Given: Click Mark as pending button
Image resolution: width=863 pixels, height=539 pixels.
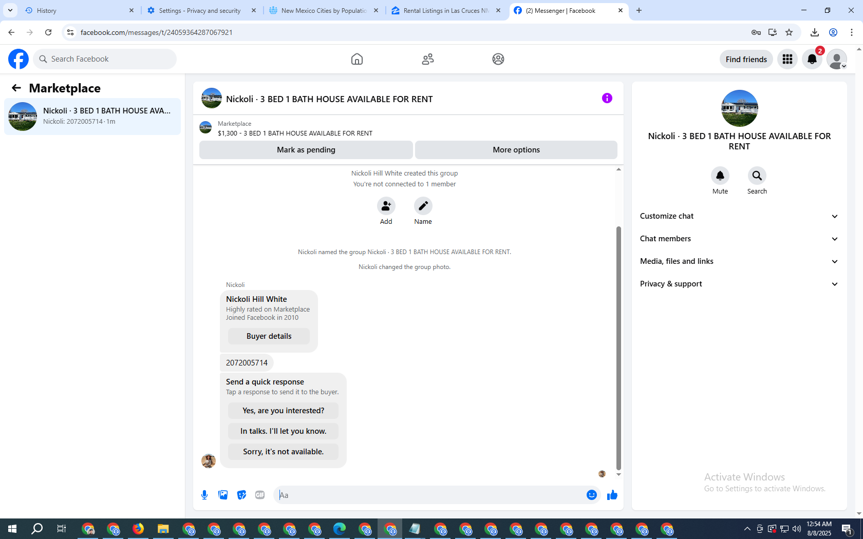Looking at the screenshot, I should tap(306, 150).
